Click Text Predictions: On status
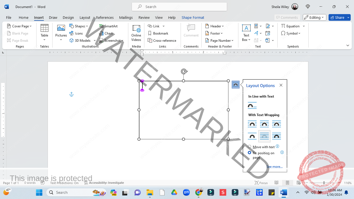 [x=64, y=183]
